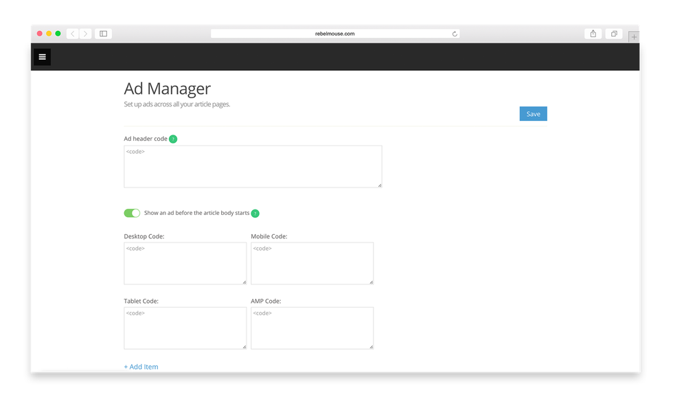Screen dimensions: 673x408
Task: Click the Safari forward arrow
Action: tap(85, 34)
